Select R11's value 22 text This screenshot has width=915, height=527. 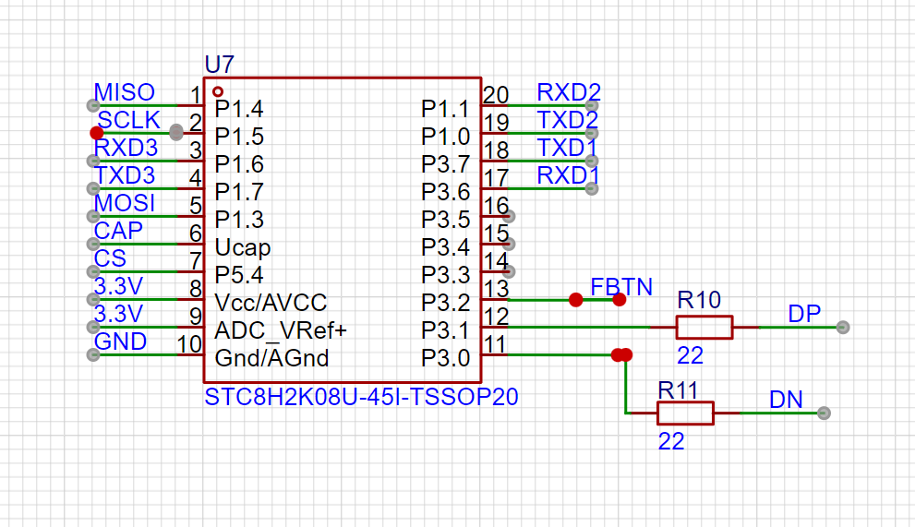click(x=671, y=441)
